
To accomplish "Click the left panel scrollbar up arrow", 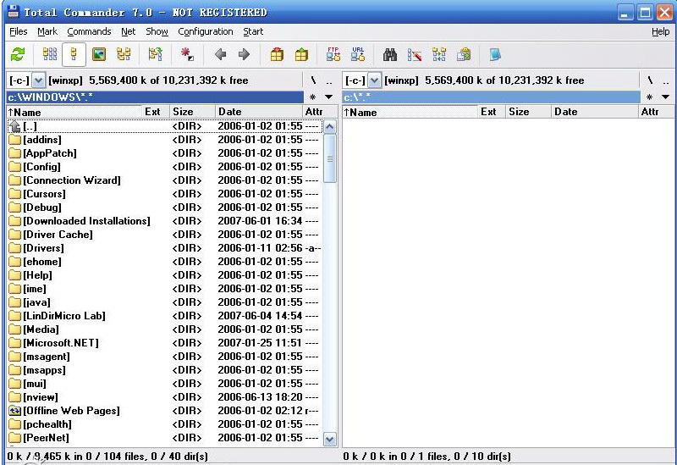I will pyautogui.click(x=329, y=126).
